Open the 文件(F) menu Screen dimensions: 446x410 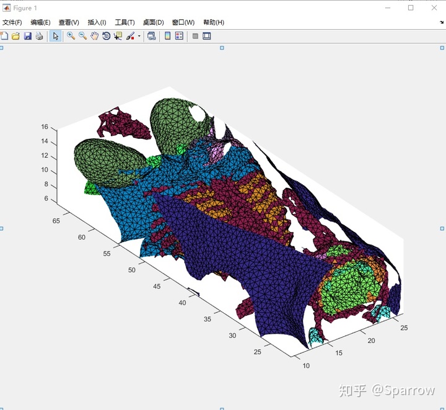pos(12,22)
